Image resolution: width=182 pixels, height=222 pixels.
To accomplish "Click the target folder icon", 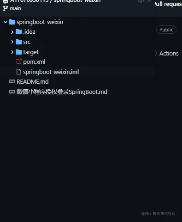I will [x=19, y=52].
